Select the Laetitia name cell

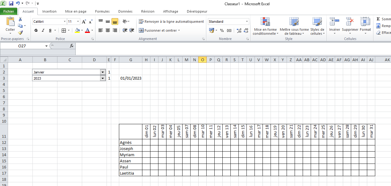tap(131, 173)
